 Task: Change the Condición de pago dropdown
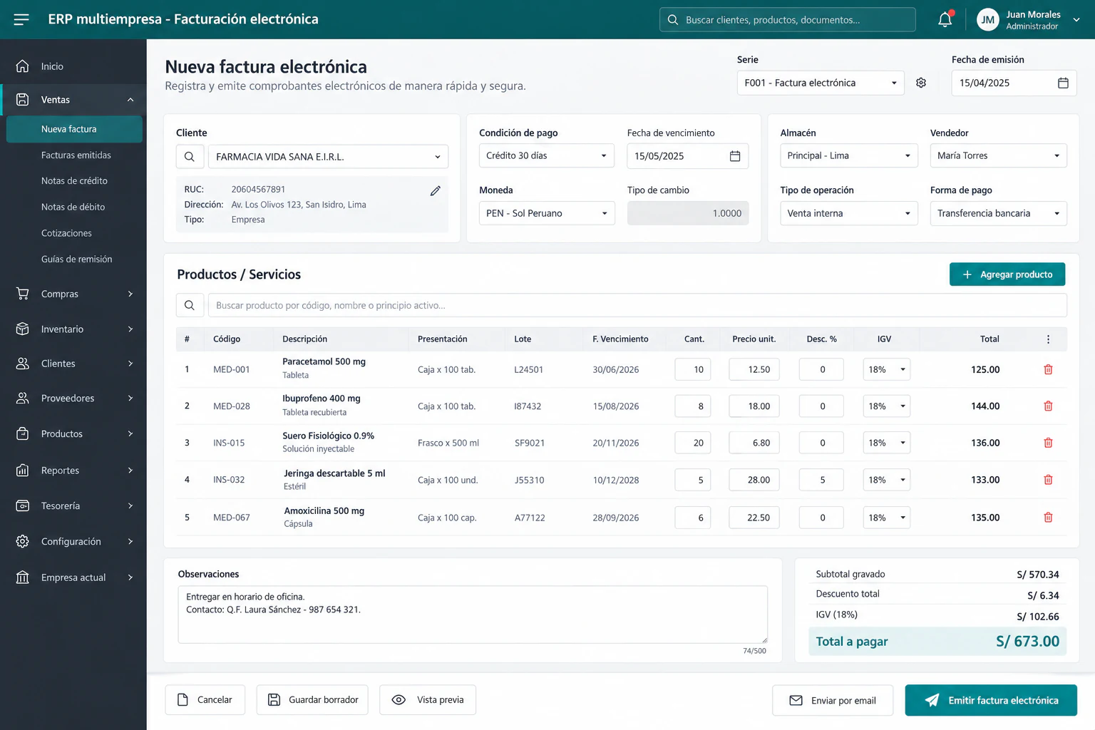(x=546, y=155)
